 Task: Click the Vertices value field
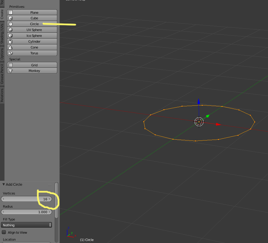[x=27, y=199]
